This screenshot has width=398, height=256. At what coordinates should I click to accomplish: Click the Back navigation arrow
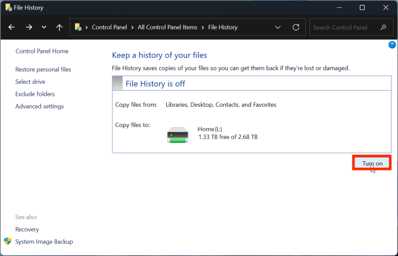tap(11, 27)
